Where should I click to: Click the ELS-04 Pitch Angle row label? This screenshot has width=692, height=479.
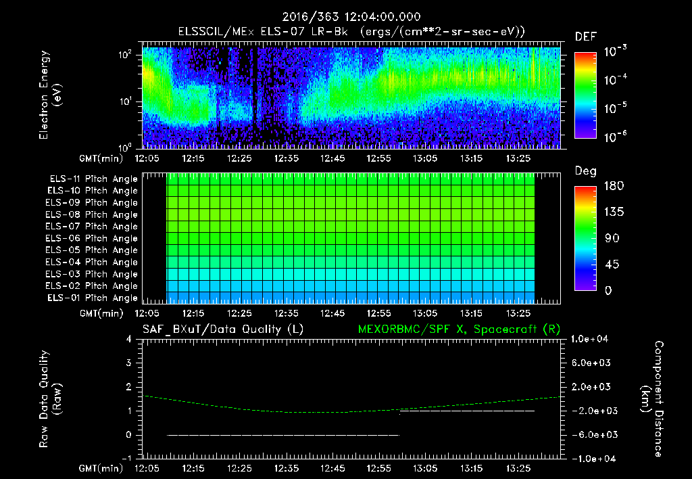92,262
